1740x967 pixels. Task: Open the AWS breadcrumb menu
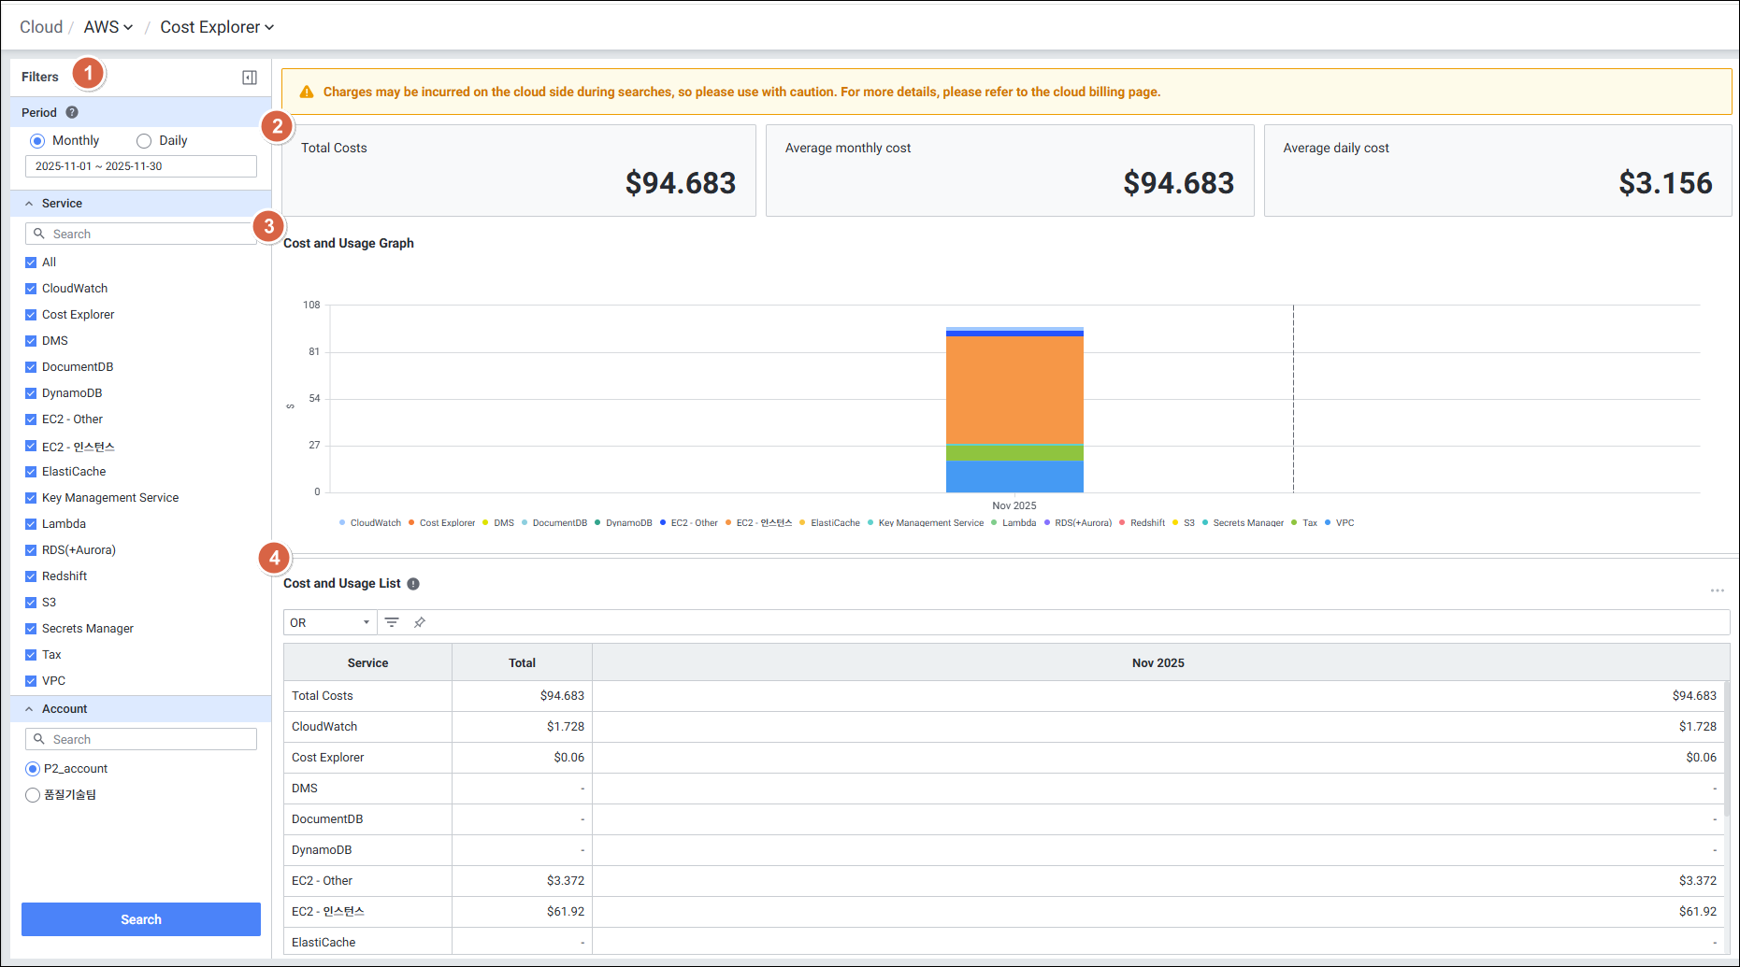click(108, 27)
